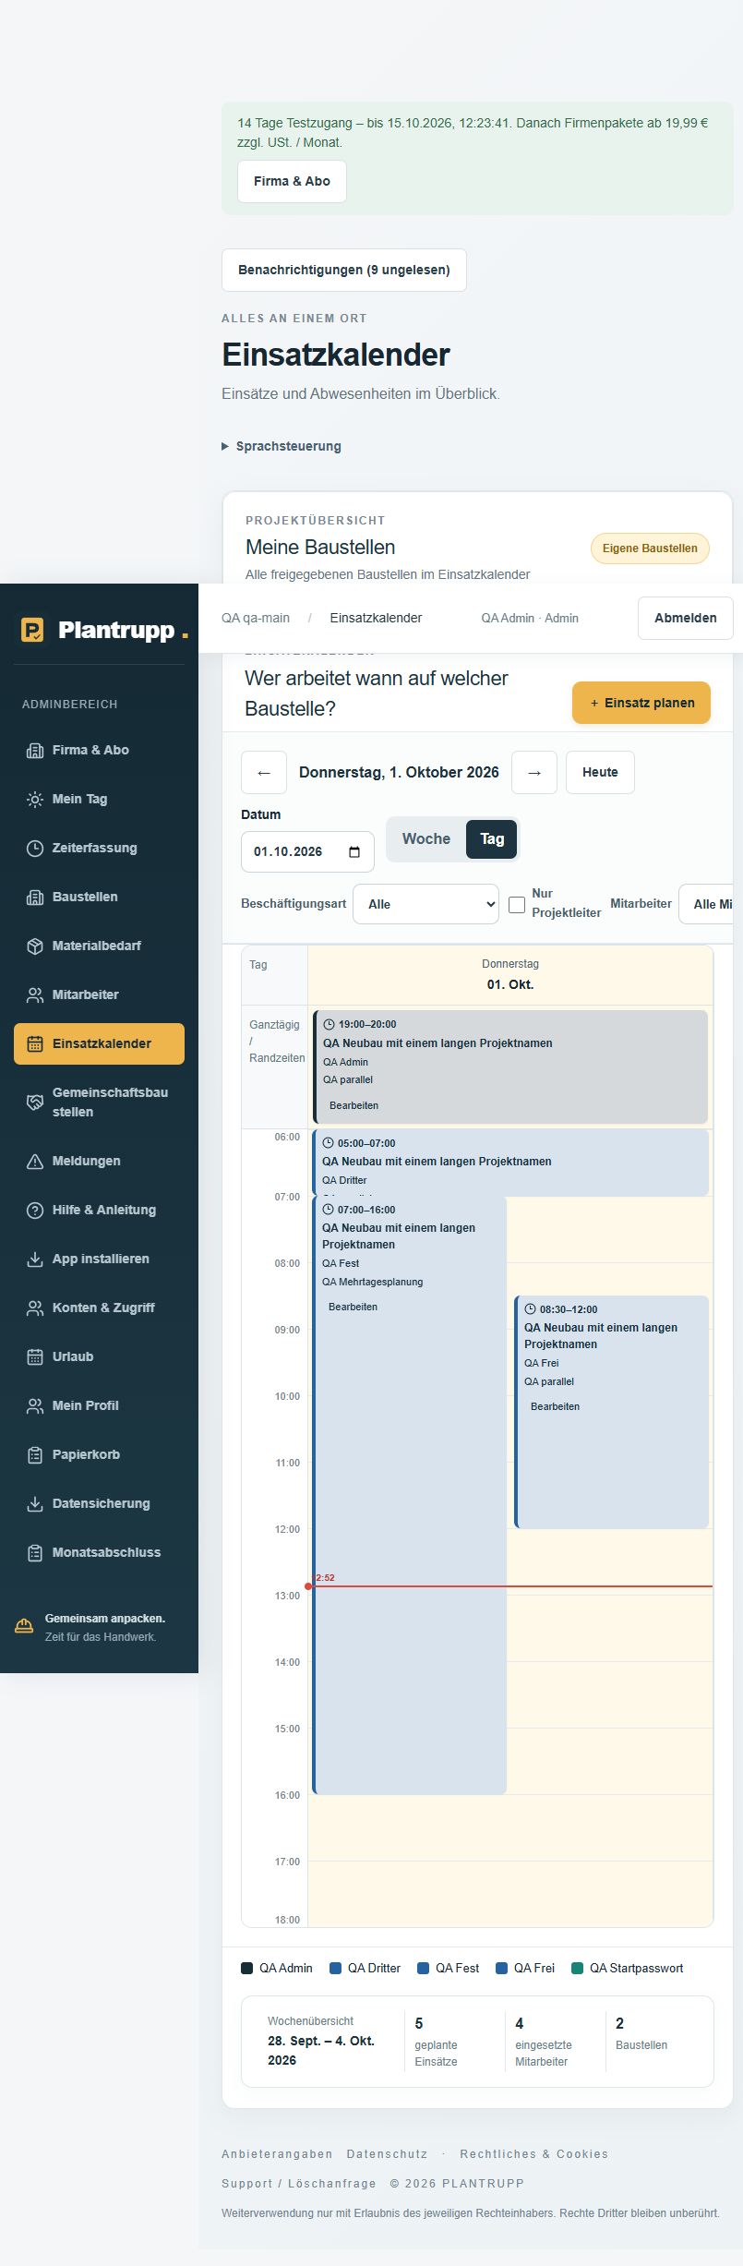Image resolution: width=743 pixels, height=2266 pixels.
Task: Click the Firma & Abo building icon in sidebar
Action: pos(35,751)
